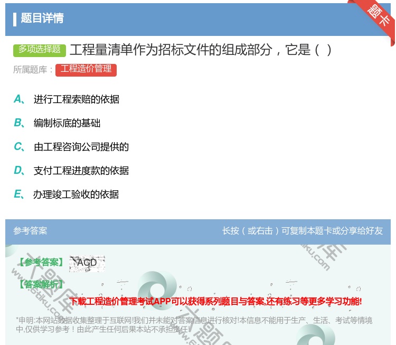Click the 题目详情 header title
Screen dimensions: 396x345
point(42,18)
